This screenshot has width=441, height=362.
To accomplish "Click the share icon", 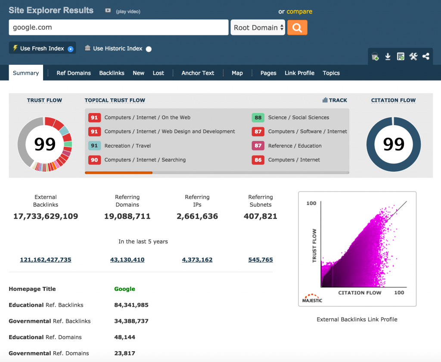I will 426,57.
